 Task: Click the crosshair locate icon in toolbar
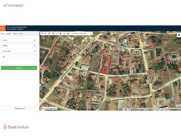49,33
